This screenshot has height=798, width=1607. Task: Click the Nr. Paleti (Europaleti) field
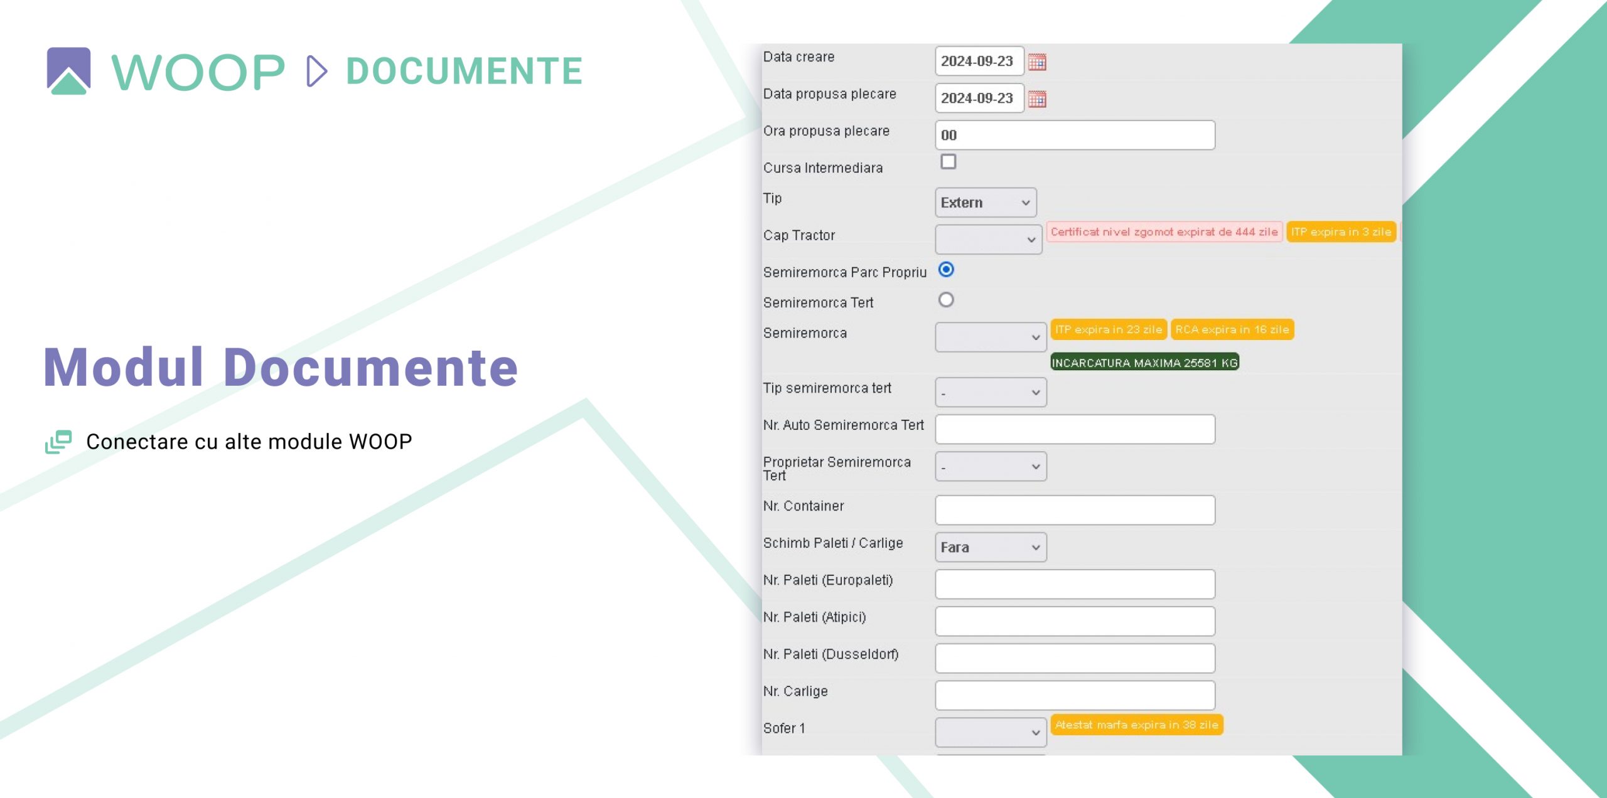(1075, 584)
